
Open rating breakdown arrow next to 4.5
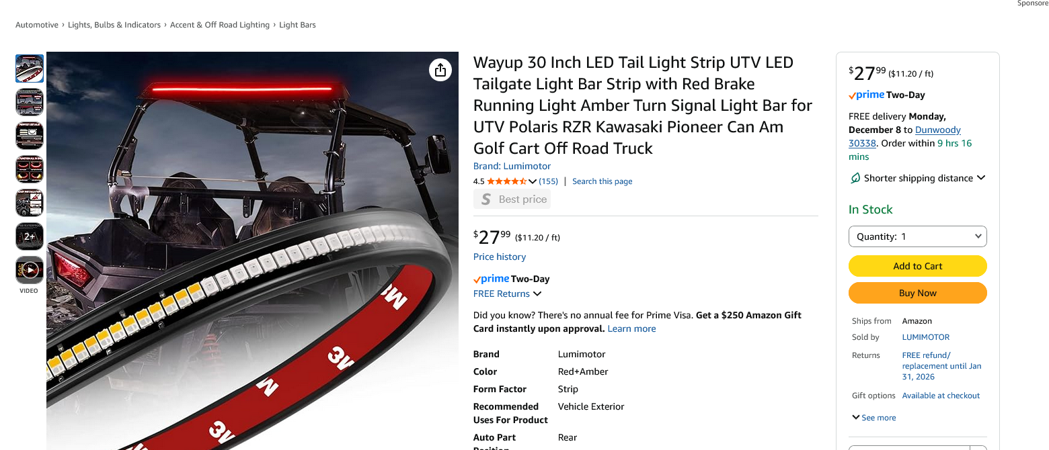coord(533,181)
